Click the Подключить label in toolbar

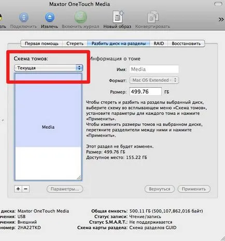(x=24, y=26)
